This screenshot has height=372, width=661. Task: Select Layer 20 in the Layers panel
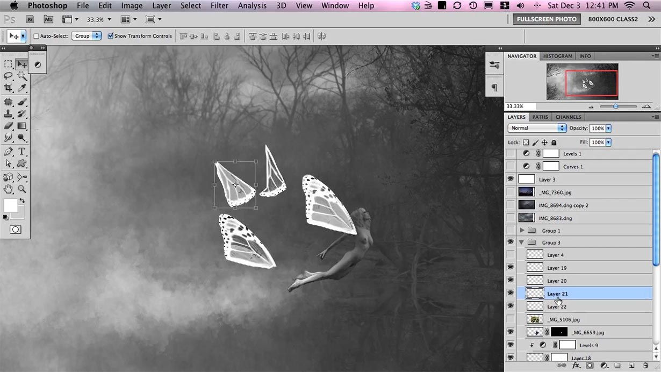557,281
